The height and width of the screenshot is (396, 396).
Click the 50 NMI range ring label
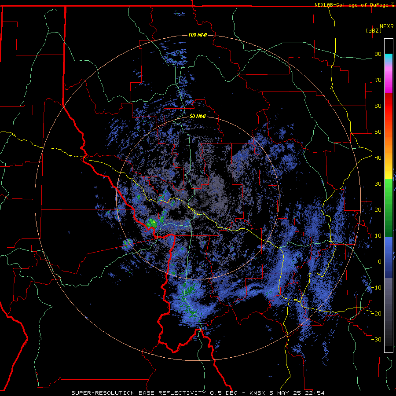coord(198,117)
